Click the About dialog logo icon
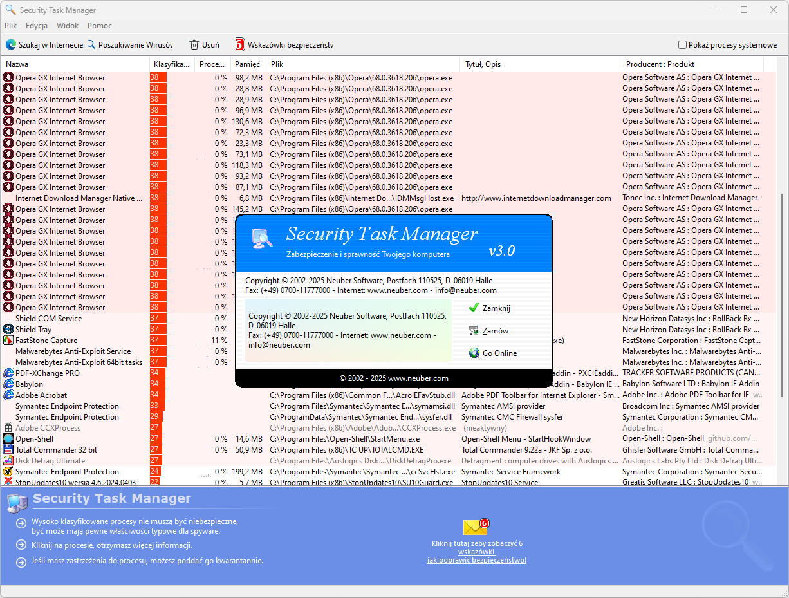Screen dimensions: 789x598 (263, 238)
